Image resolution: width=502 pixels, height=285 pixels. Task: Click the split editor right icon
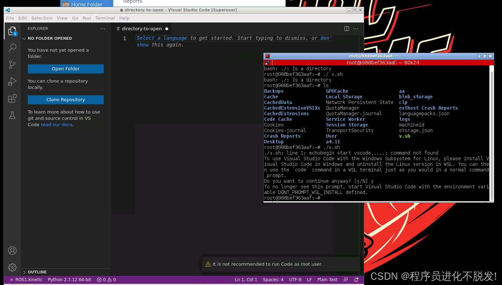point(347,29)
